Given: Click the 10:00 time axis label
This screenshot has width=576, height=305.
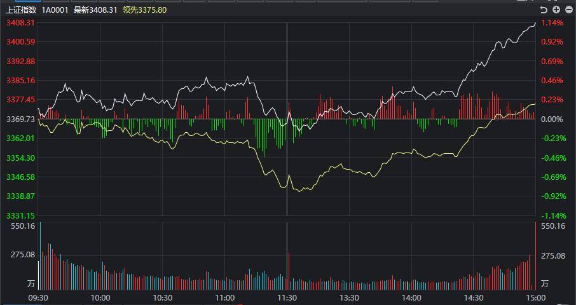Looking at the screenshot, I should tap(100, 297).
